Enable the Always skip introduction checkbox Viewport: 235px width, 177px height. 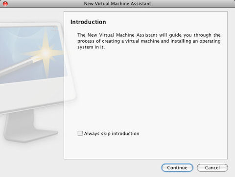coord(80,133)
